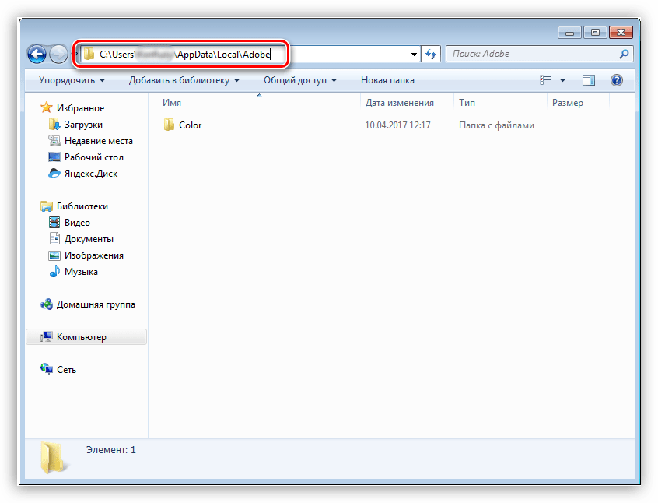This screenshot has width=658, height=503.
Task: Click the Избранное star icon
Action: (x=47, y=107)
